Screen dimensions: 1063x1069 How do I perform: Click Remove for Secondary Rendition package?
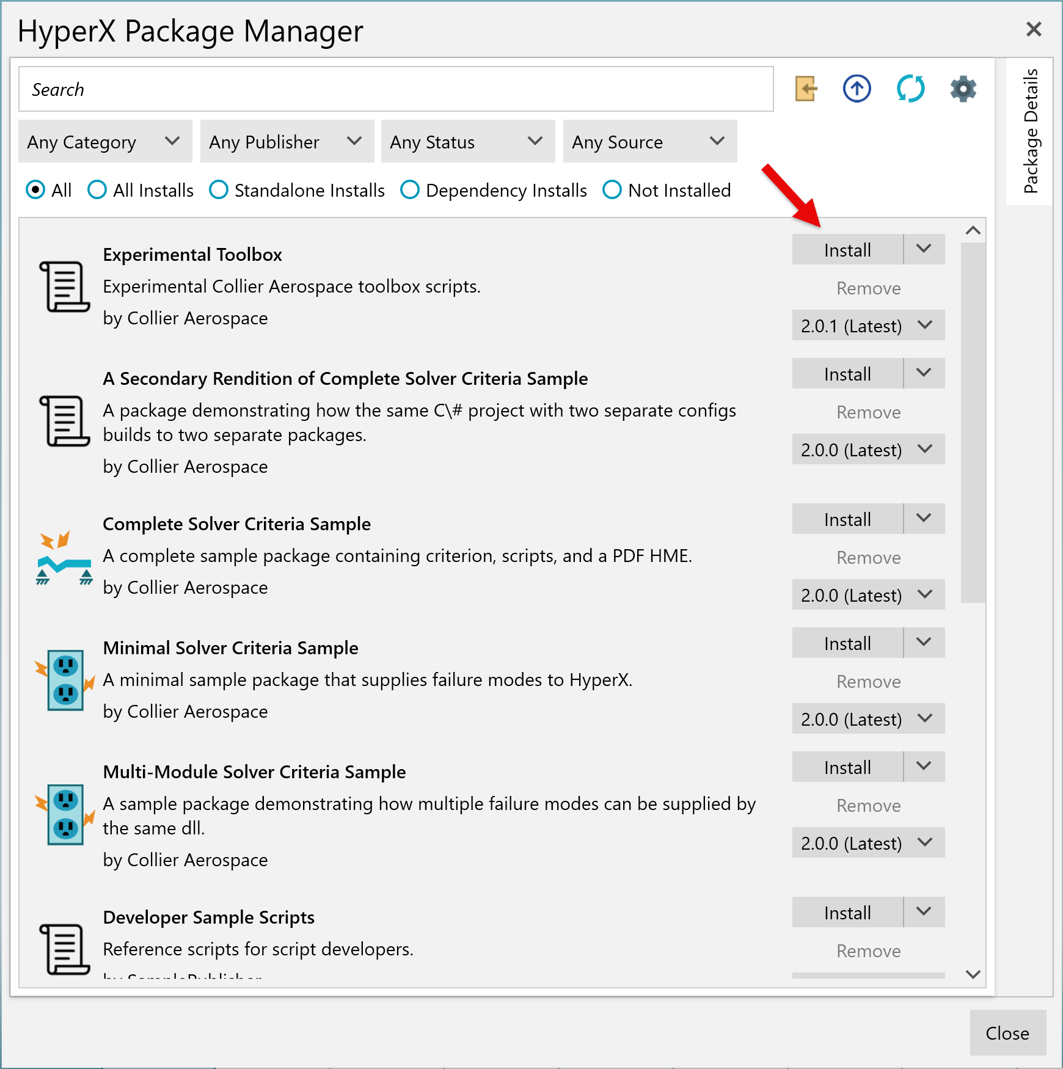point(869,412)
